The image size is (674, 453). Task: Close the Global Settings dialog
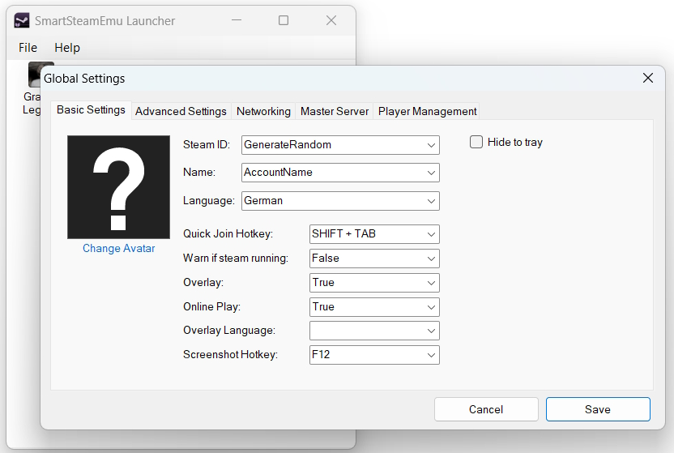(647, 78)
